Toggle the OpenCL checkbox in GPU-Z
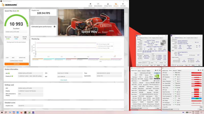The width and height of the screenshot is (204, 114). point(138,104)
